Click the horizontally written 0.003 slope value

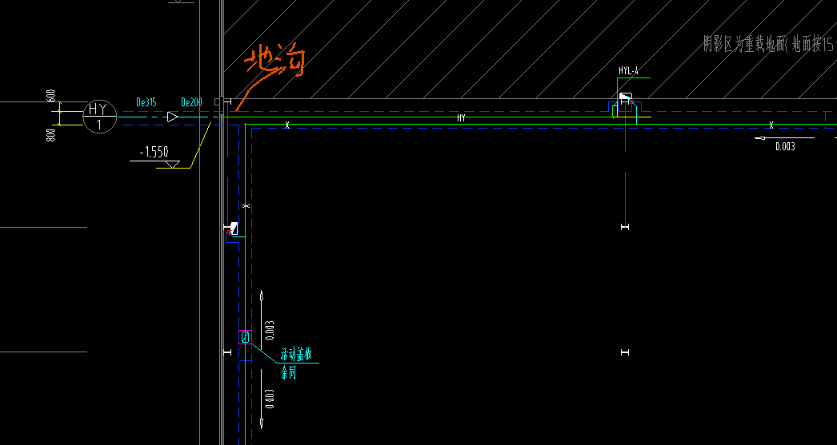(785, 146)
